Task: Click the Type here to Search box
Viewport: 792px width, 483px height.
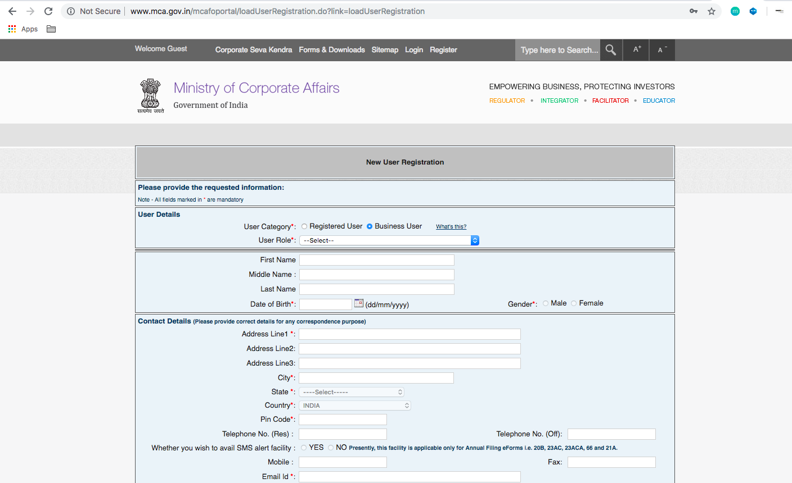Action: pos(557,50)
